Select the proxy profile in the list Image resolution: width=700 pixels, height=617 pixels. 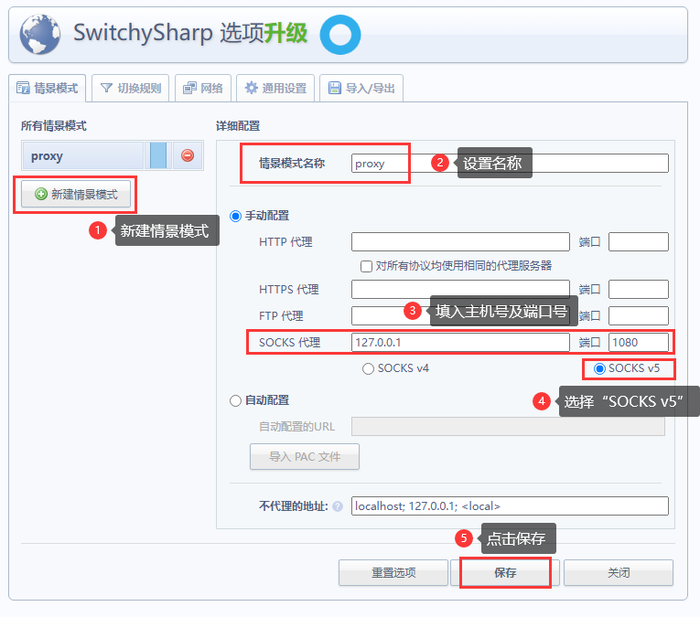(82, 155)
